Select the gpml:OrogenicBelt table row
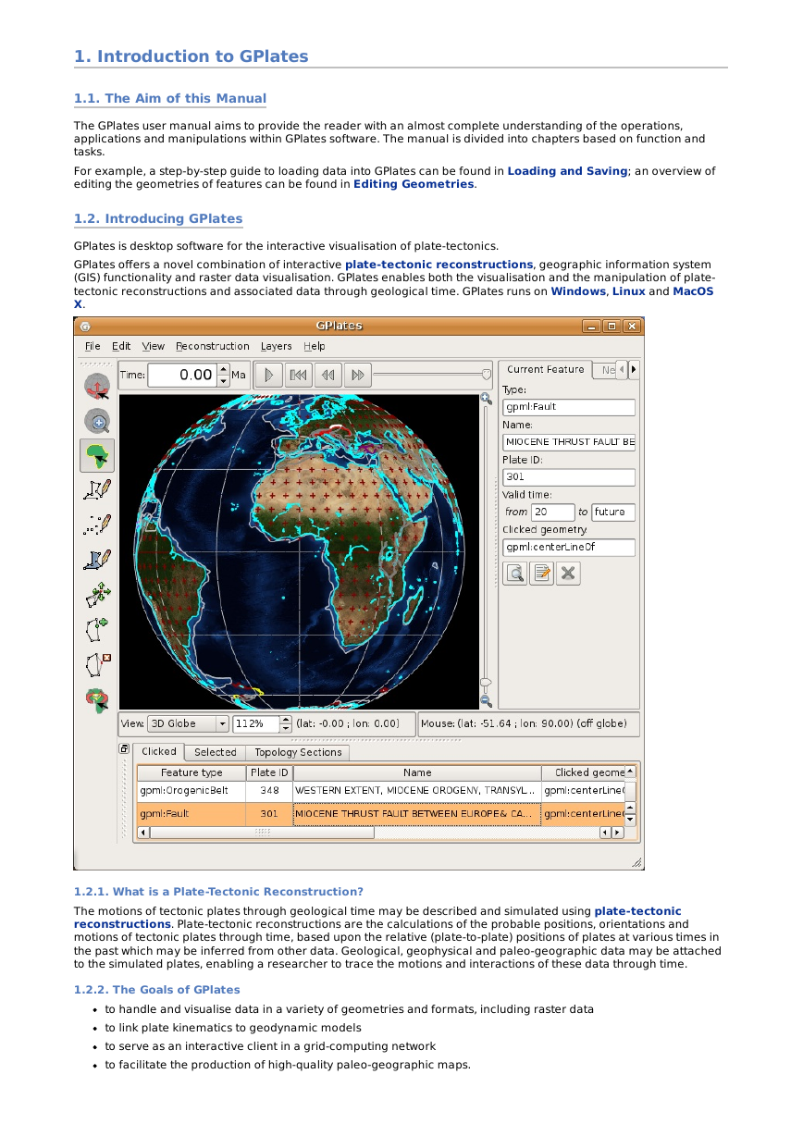The height and width of the screenshot is (1136, 803). [380, 791]
